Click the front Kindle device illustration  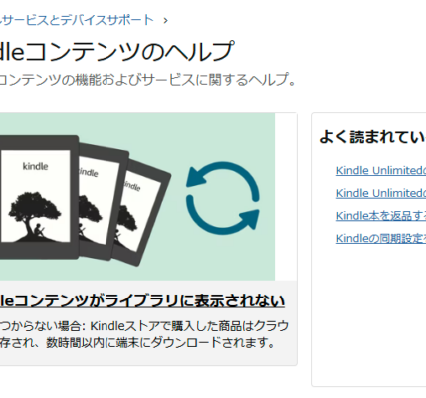(37, 197)
